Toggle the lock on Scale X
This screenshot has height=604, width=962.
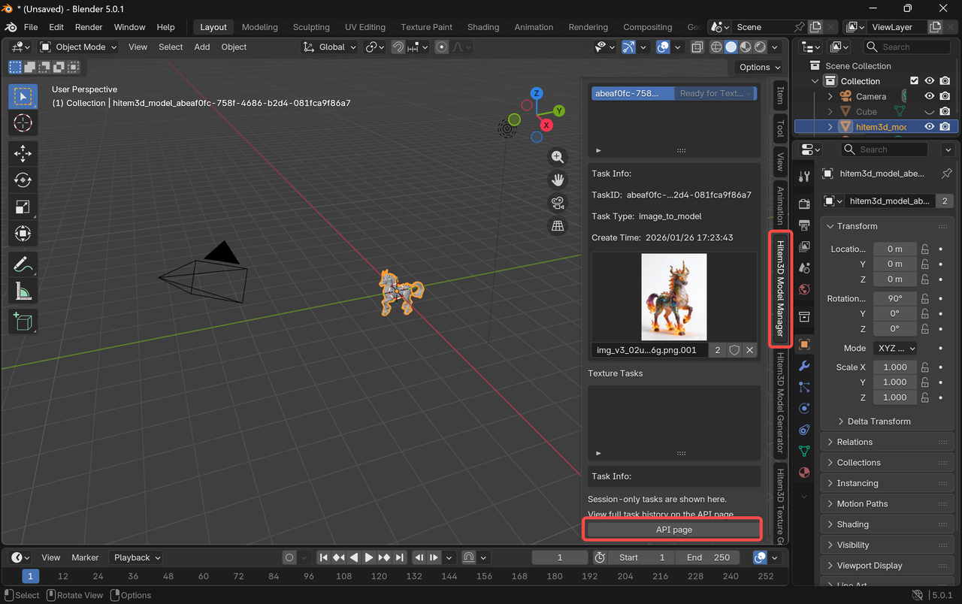pyautogui.click(x=925, y=367)
